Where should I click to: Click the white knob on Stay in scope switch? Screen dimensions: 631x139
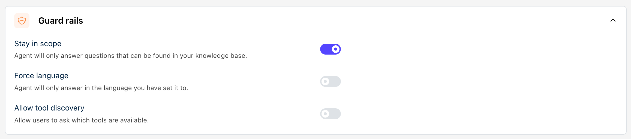(336, 49)
